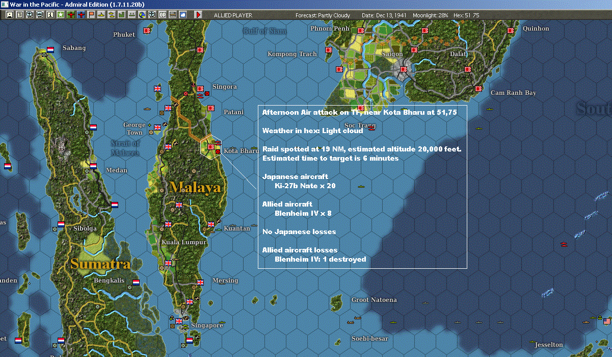612x357 pixels.
Task: Click the orange flag toolbar icon
Action: (x=91, y=15)
